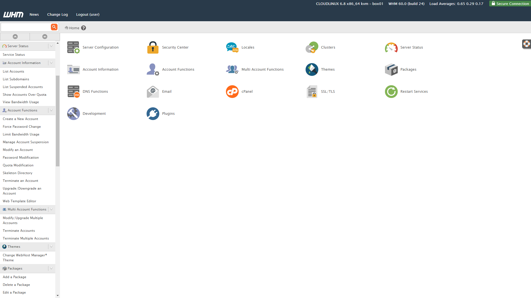Image resolution: width=531 pixels, height=298 pixels.
Task: Open Web Template Editor link
Action: pos(19,201)
